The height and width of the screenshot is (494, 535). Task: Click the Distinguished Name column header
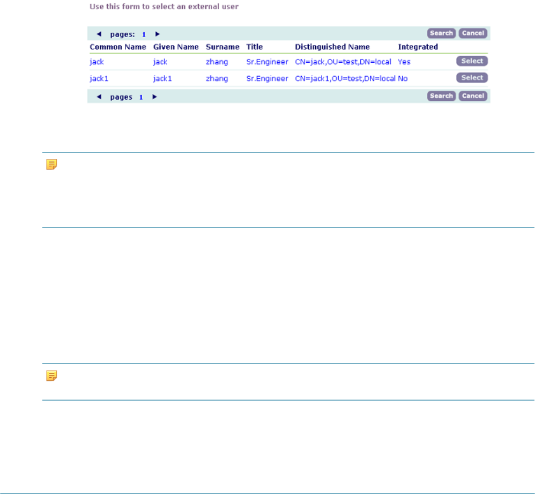click(332, 47)
